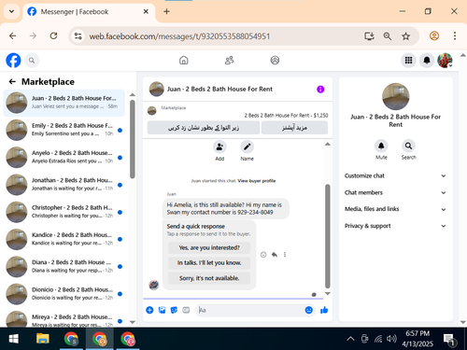Reply to the quick response message
Screen dimensions: 467x350
275,255
